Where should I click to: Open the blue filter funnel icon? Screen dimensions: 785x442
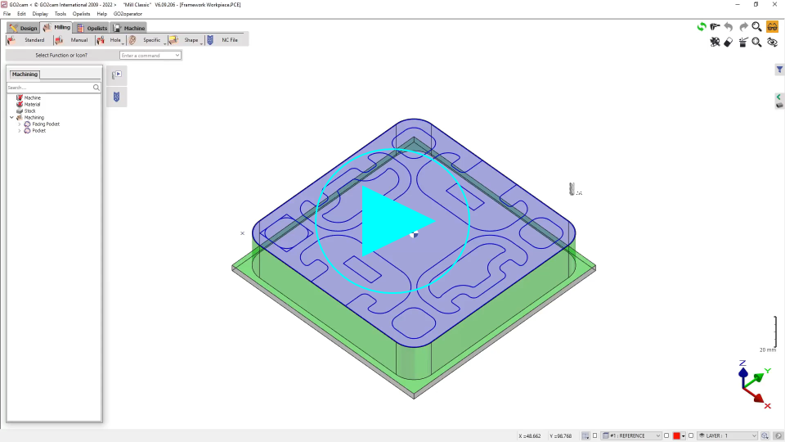coord(779,70)
